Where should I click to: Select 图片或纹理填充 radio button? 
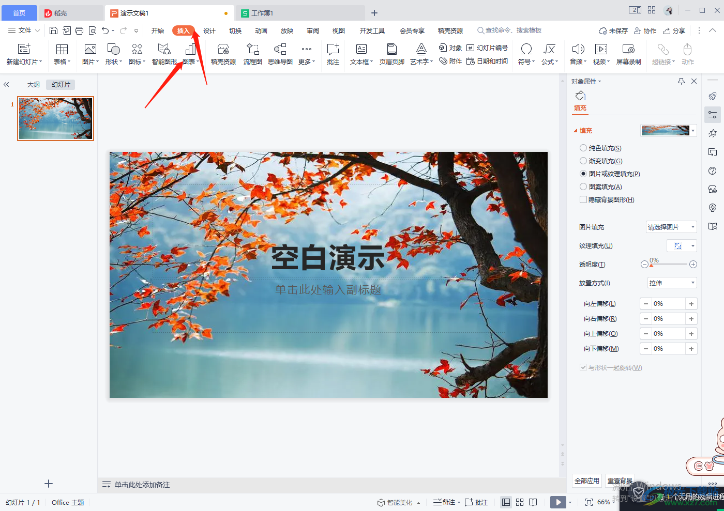coord(583,174)
